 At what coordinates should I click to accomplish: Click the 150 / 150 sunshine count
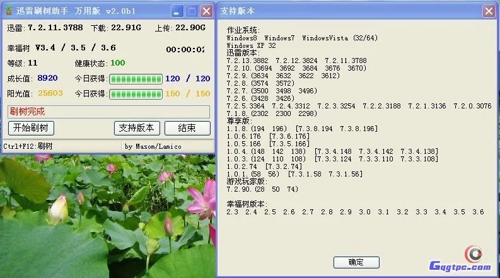187,94
